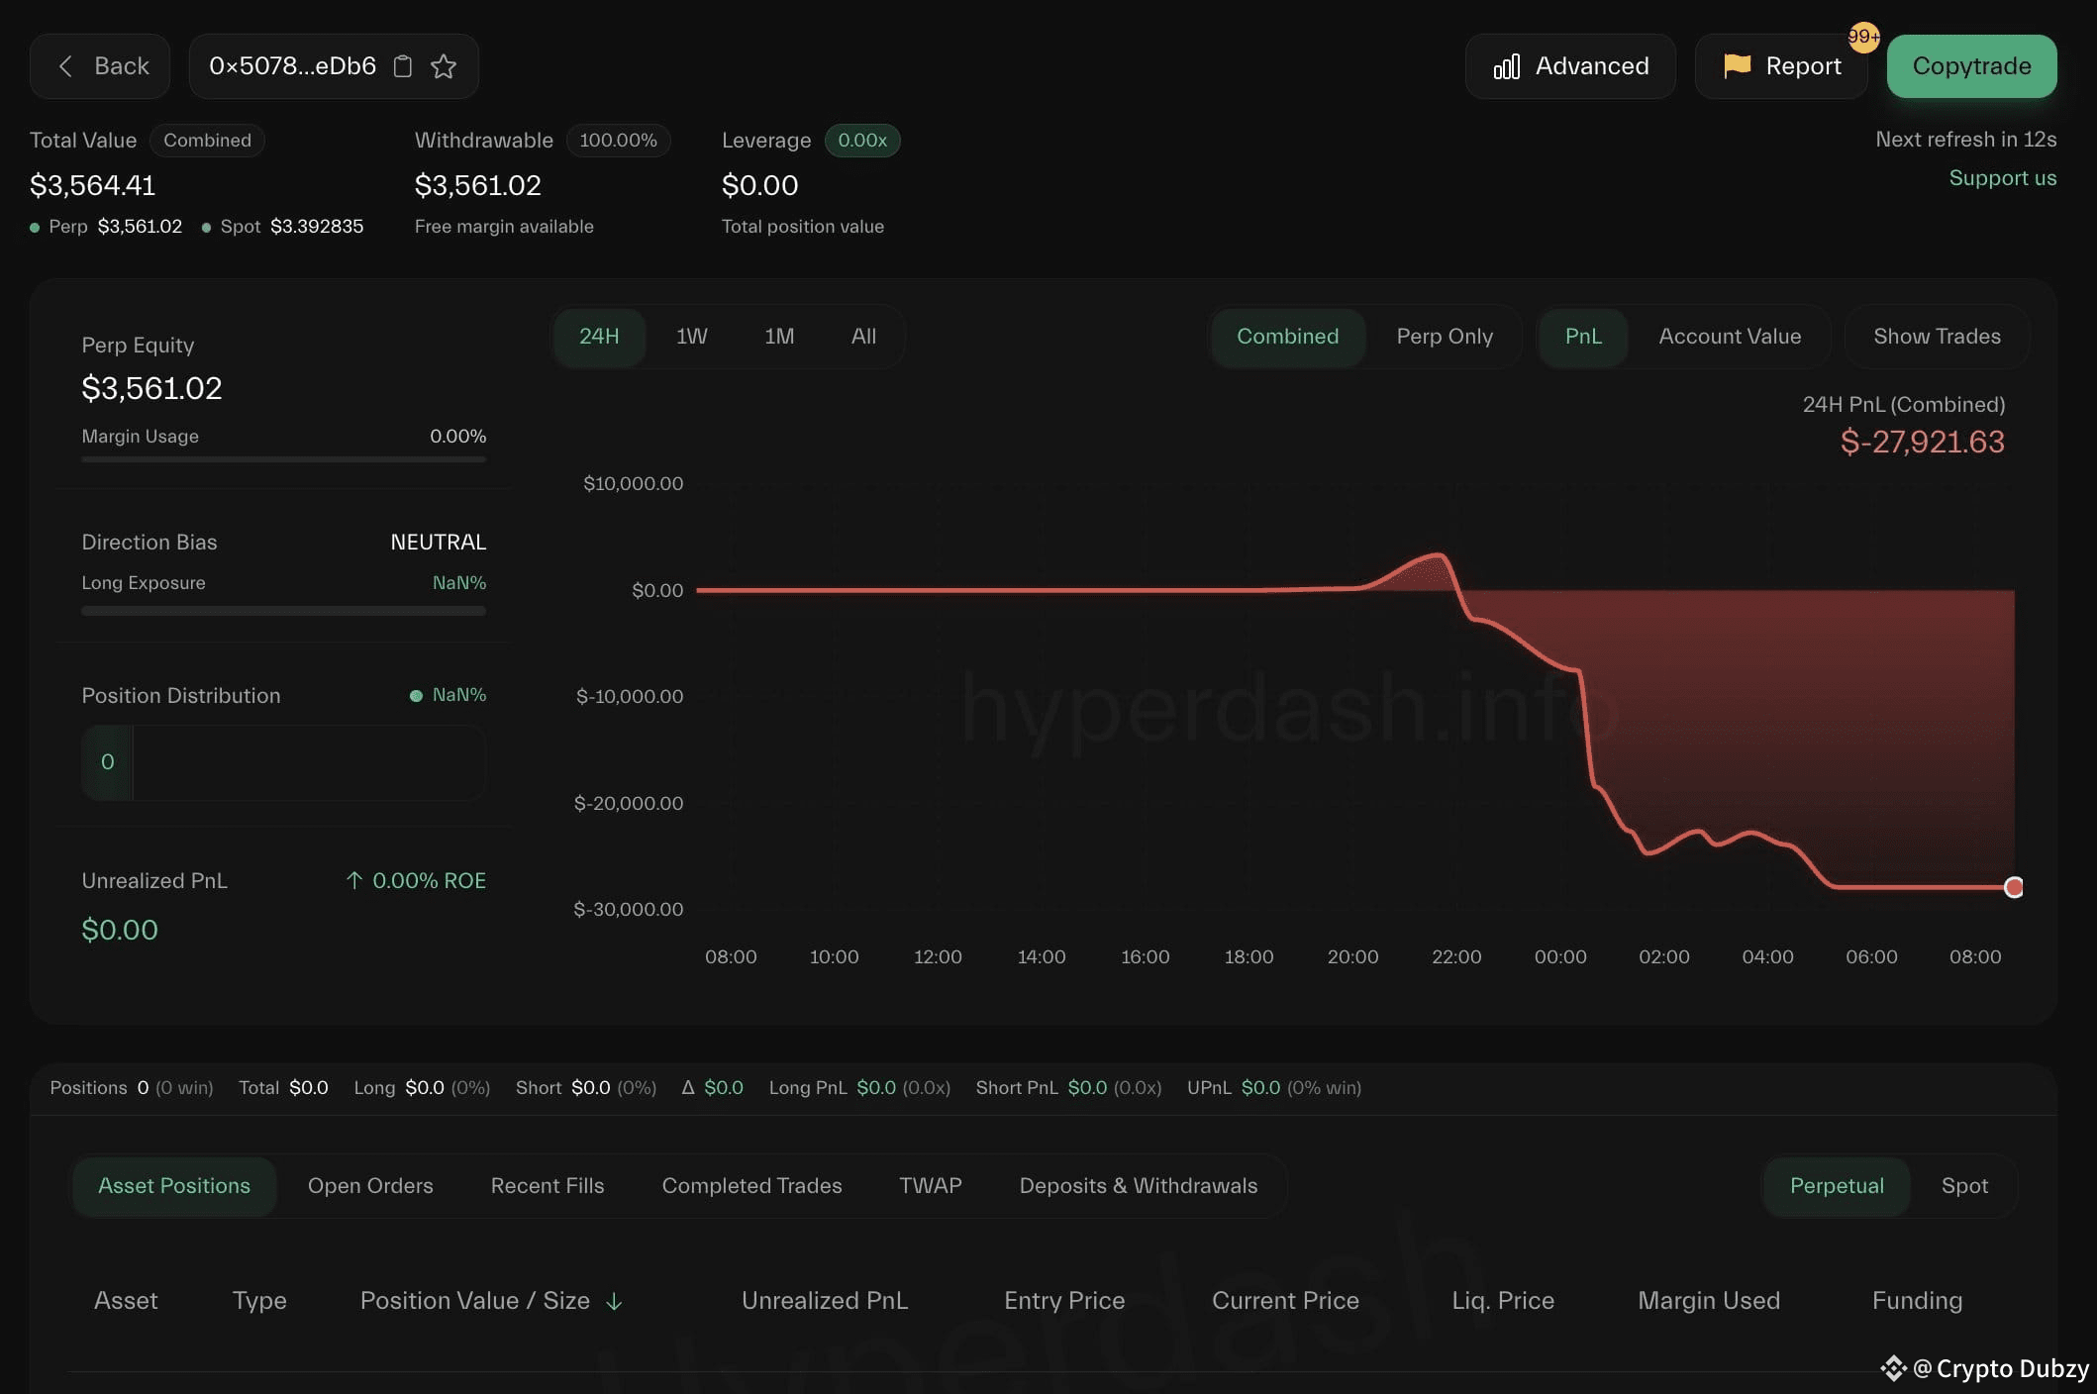The height and width of the screenshot is (1394, 2097).
Task: Click the 0.00% ROE indicator
Action: (x=416, y=881)
